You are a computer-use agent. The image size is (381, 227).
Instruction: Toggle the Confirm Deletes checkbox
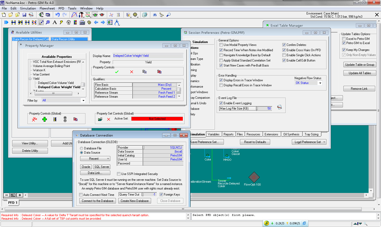coord(284,45)
